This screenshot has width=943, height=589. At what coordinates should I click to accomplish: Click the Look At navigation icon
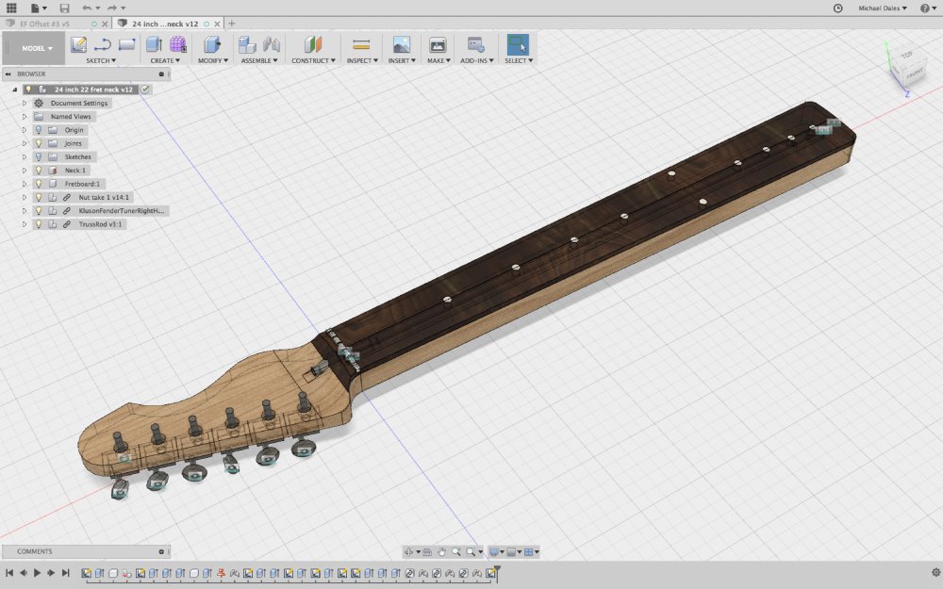click(x=427, y=551)
